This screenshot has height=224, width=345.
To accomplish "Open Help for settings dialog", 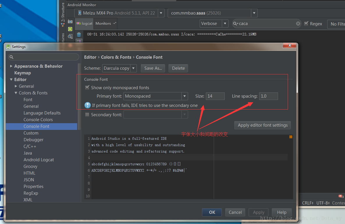I will click(x=282, y=212).
